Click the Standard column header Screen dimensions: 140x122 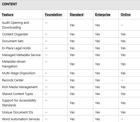click(77, 14)
